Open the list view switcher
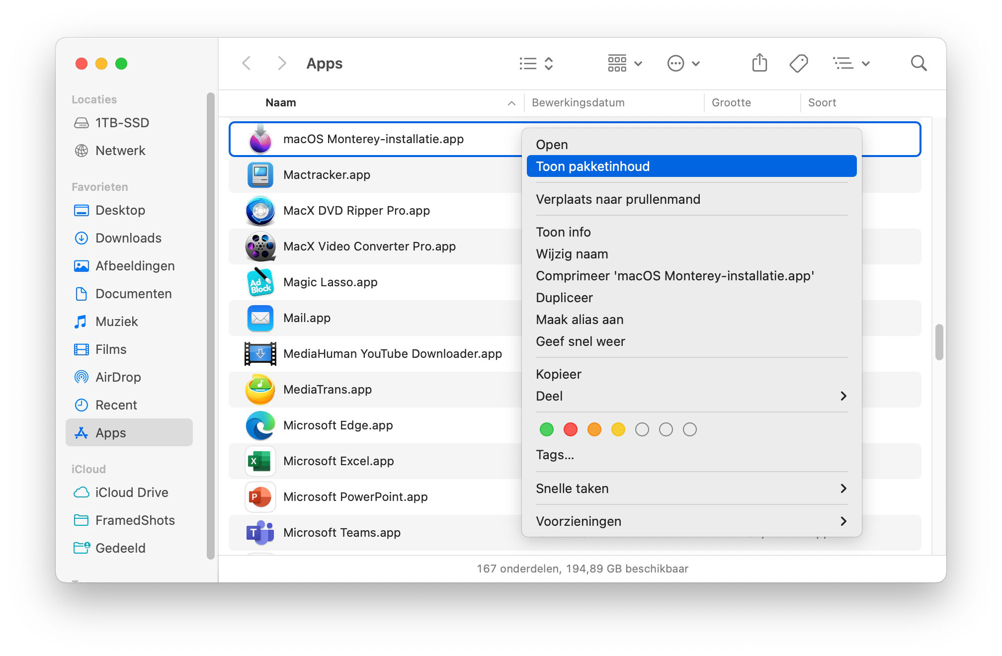The image size is (1002, 656). point(536,64)
